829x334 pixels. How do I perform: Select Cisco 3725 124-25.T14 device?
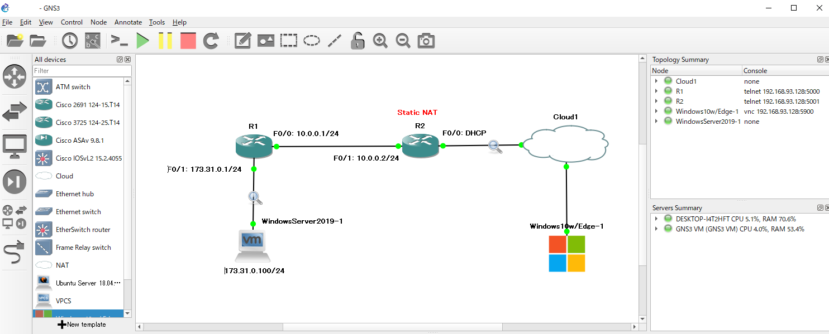(78, 123)
